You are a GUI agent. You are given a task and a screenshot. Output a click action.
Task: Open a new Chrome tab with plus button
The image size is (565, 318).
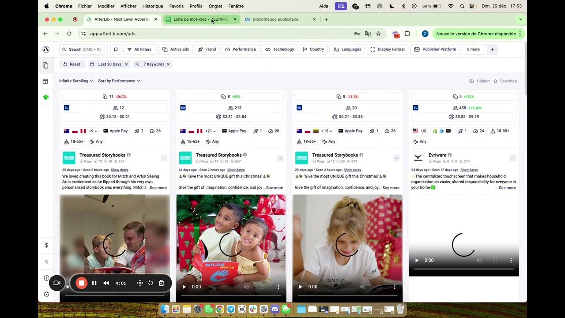click(x=326, y=19)
